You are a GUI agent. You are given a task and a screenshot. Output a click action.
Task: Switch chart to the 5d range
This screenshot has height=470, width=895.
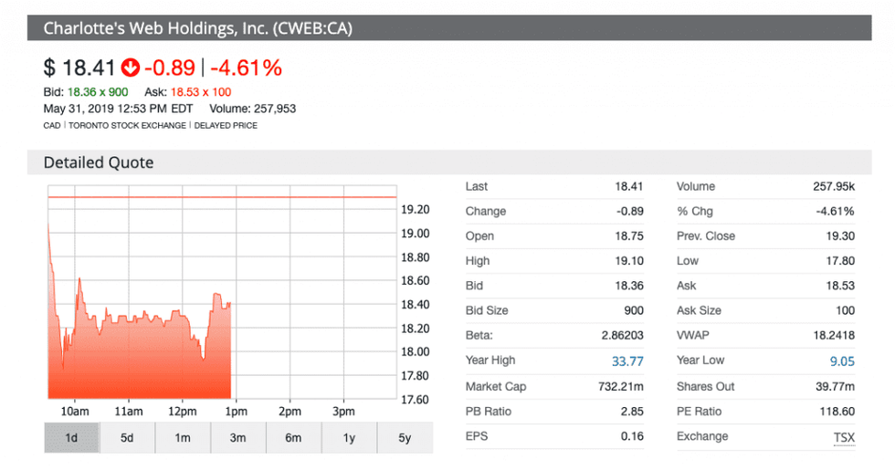click(127, 438)
